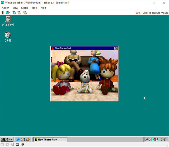Click the sound speaker status bar icon
This screenshot has height=147, width=169.
(x=22, y=145)
